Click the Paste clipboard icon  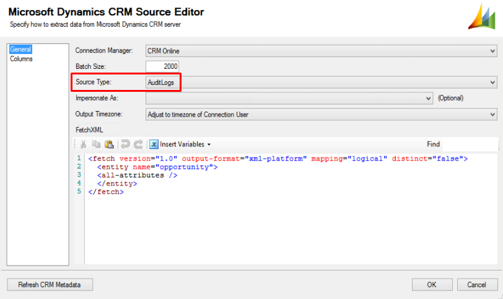tap(109, 144)
